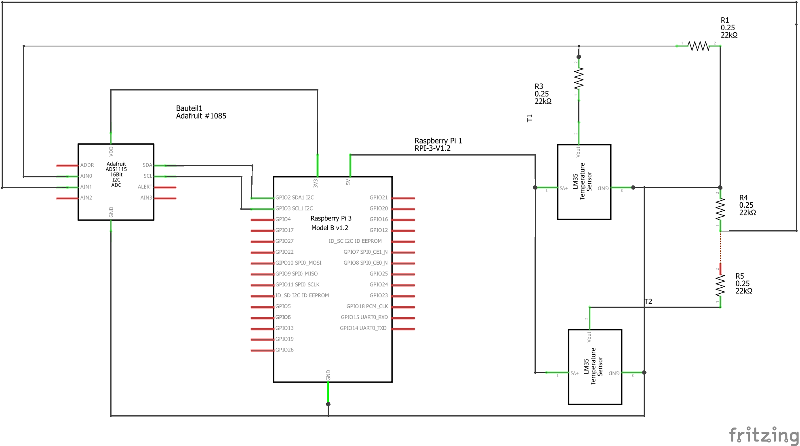The width and height of the screenshot is (800, 446).
Task: Click the GPIO17 pin
Action: pyautogui.click(x=262, y=230)
